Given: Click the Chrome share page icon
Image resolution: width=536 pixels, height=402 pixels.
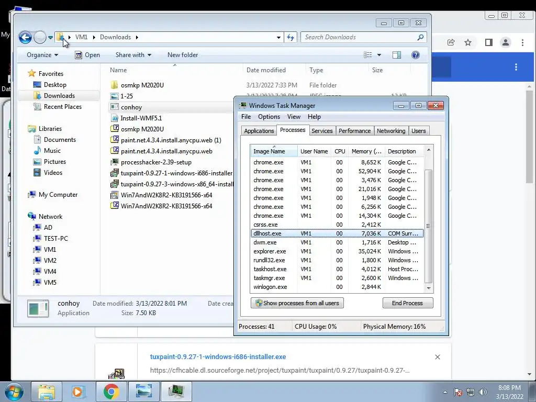Looking at the screenshot, I should [451, 42].
